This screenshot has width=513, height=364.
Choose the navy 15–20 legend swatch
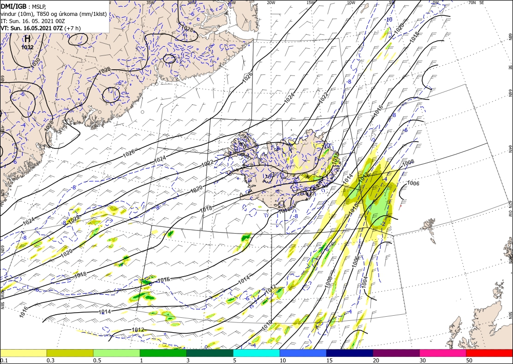pyautogui.click(x=350, y=353)
